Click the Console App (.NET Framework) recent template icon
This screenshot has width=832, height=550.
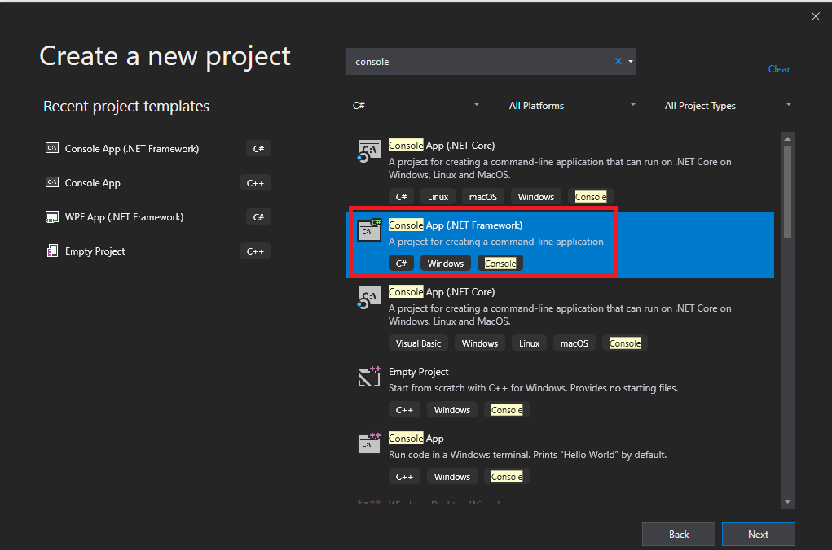[x=52, y=148]
